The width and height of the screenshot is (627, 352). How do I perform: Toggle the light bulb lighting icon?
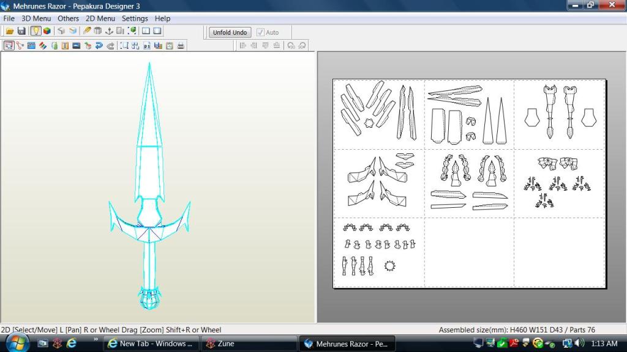click(36, 31)
